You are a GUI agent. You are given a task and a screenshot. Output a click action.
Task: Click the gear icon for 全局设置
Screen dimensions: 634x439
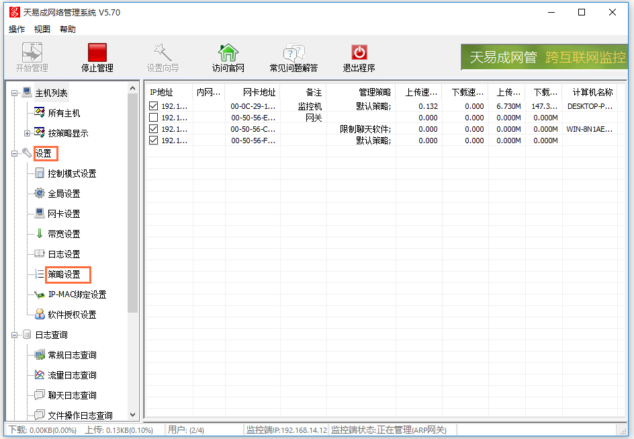pyautogui.click(x=40, y=194)
